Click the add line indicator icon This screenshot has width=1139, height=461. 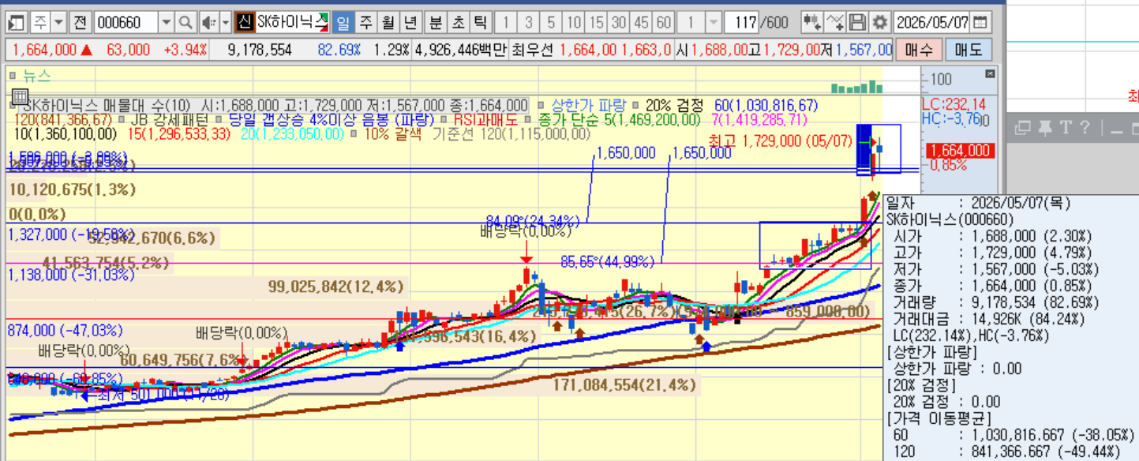point(835,22)
